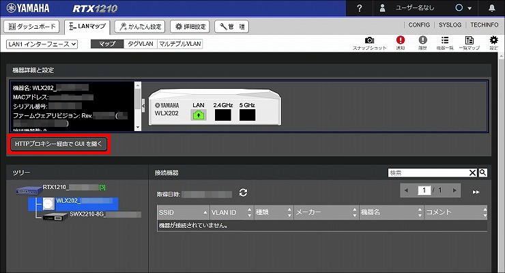Go to previous page arrow

407,190
